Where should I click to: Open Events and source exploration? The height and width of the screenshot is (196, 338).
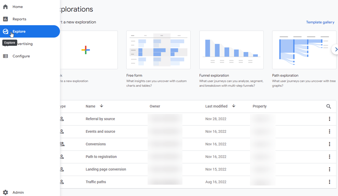(100, 131)
